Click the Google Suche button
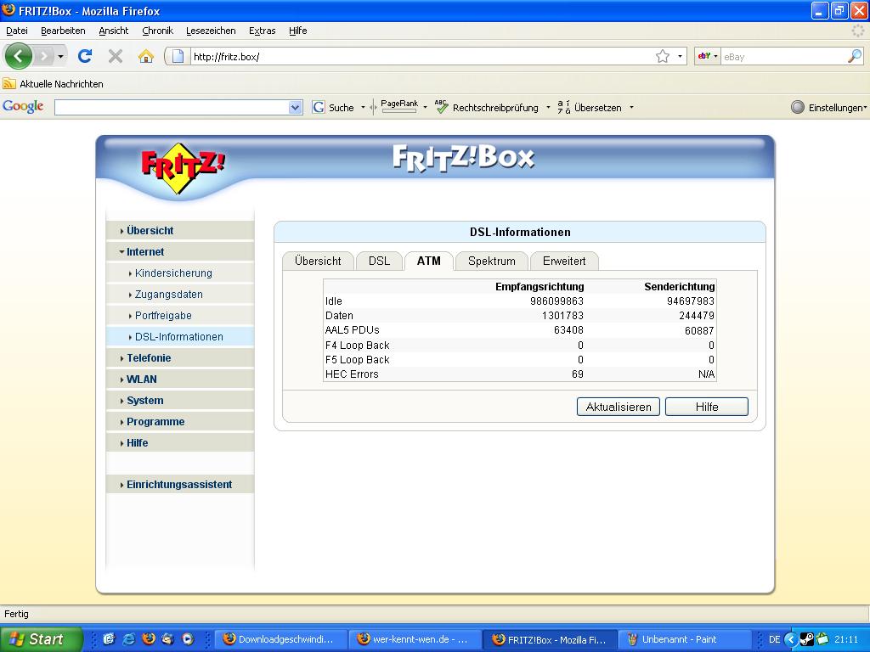The height and width of the screenshot is (652, 870). [333, 108]
